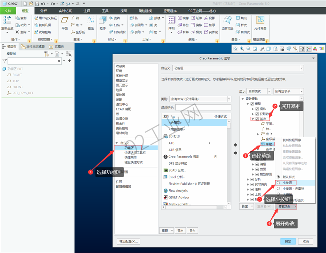
Task: Open the 文件 menu tab
Action: click(8, 11)
